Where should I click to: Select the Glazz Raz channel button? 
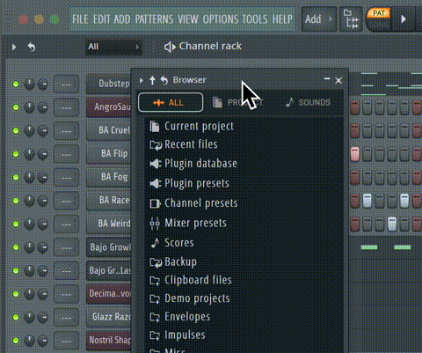pyautogui.click(x=109, y=317)
